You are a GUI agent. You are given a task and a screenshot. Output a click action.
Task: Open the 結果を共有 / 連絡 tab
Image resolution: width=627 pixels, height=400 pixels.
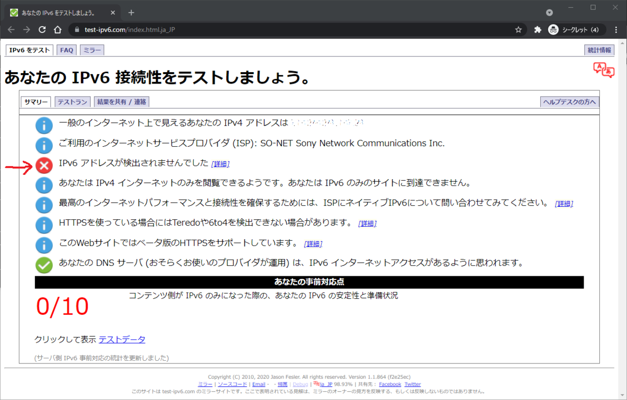tap(122, 102)
